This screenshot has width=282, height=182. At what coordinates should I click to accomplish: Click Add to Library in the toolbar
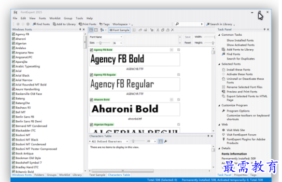(x=64, y=24)
